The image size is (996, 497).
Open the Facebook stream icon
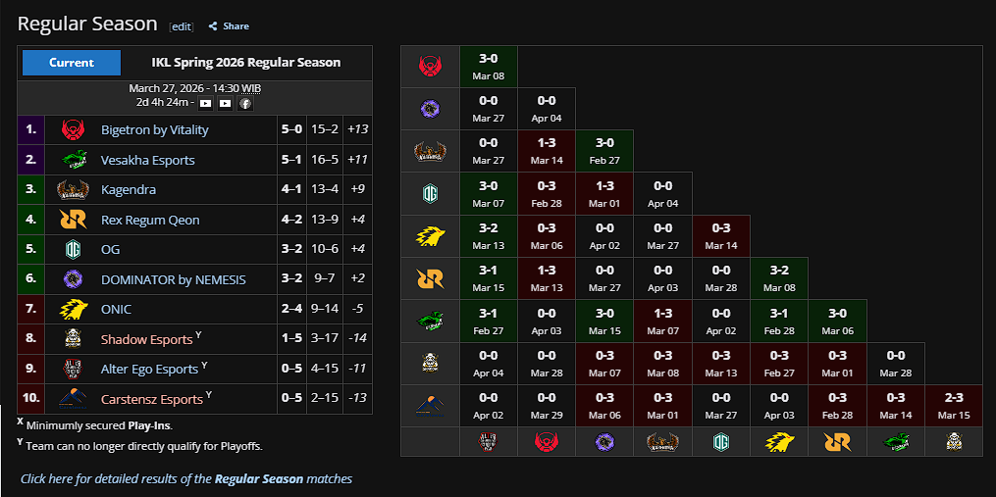(x=245, y=103)
